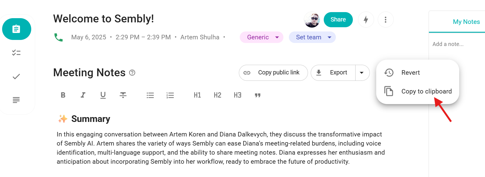Select Revert from the menu

(x=410, y=73)
